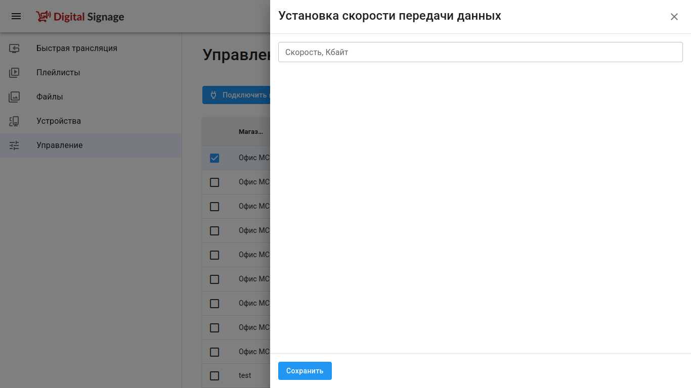691x388 pixels.
Task: Open Устройства in sidebar
Action: pyautogui.click(x=59, y=121)
